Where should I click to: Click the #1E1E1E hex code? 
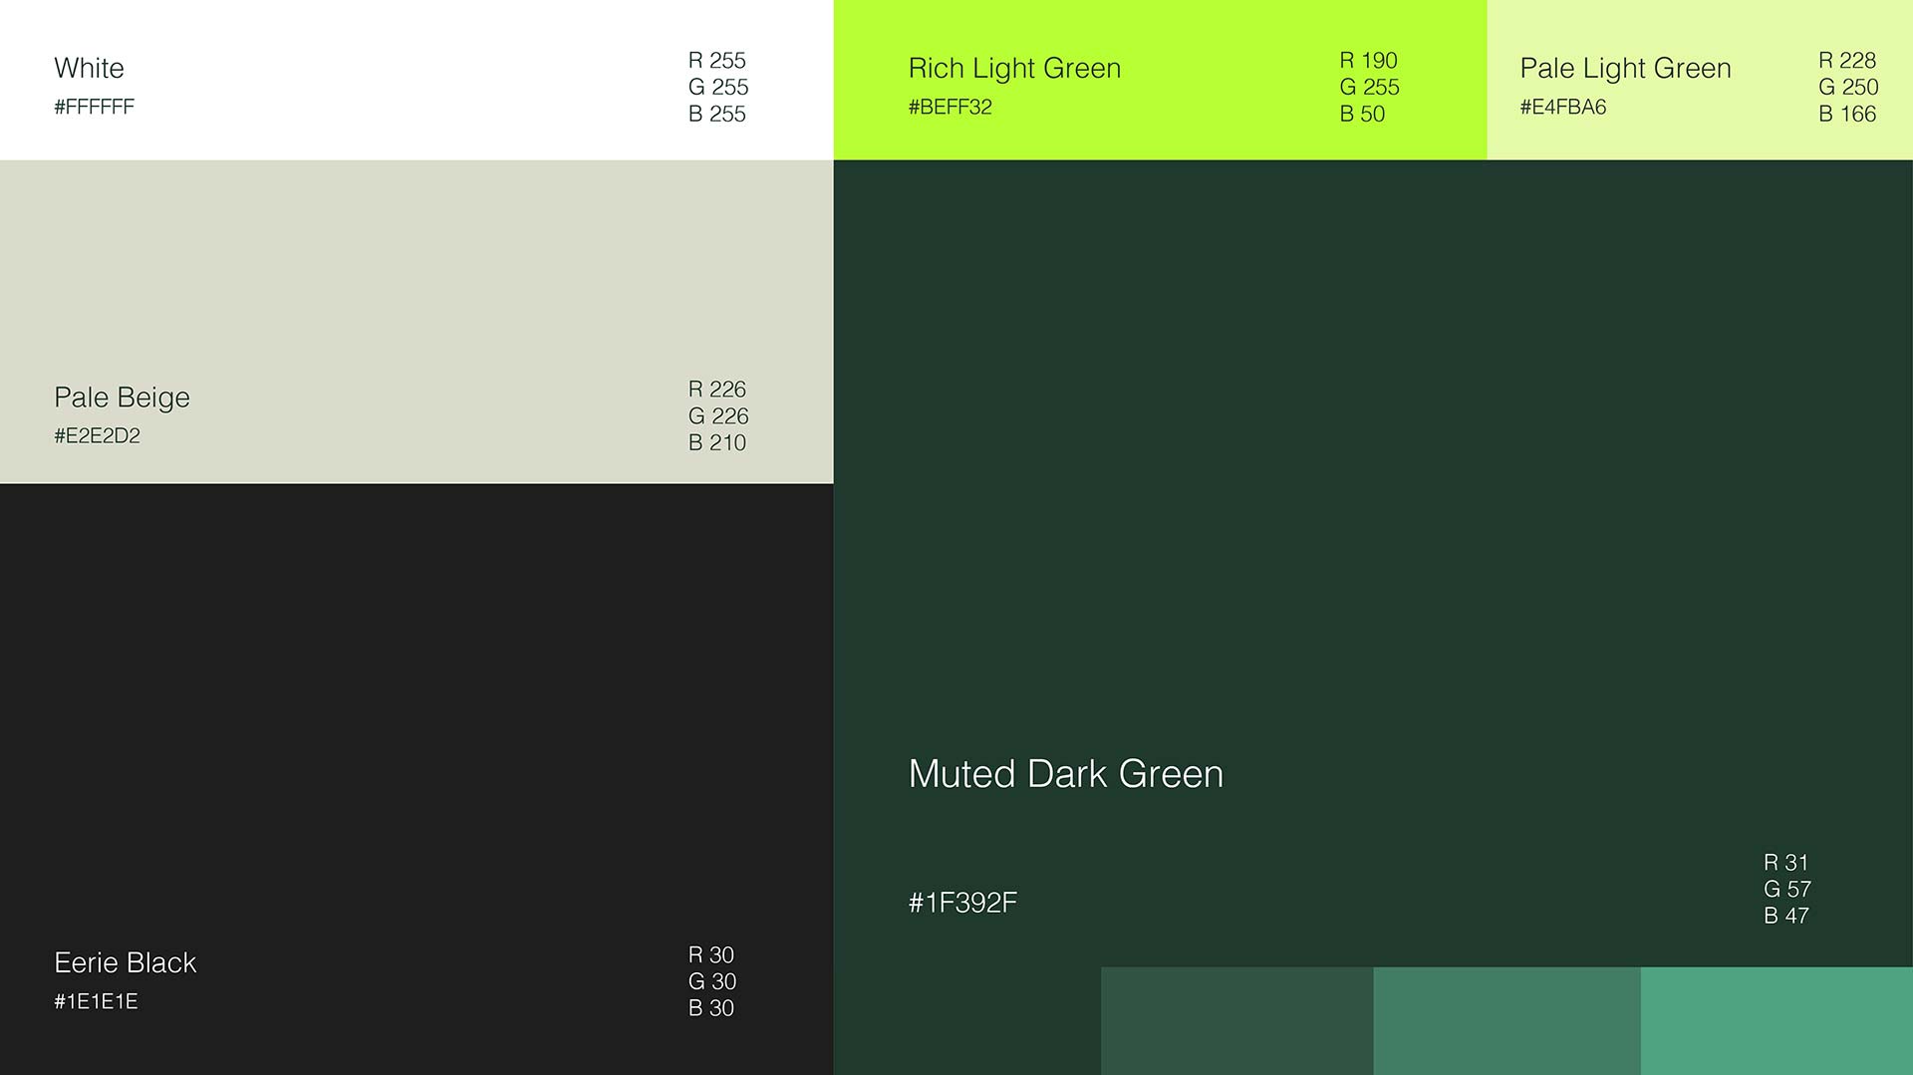96,1001
